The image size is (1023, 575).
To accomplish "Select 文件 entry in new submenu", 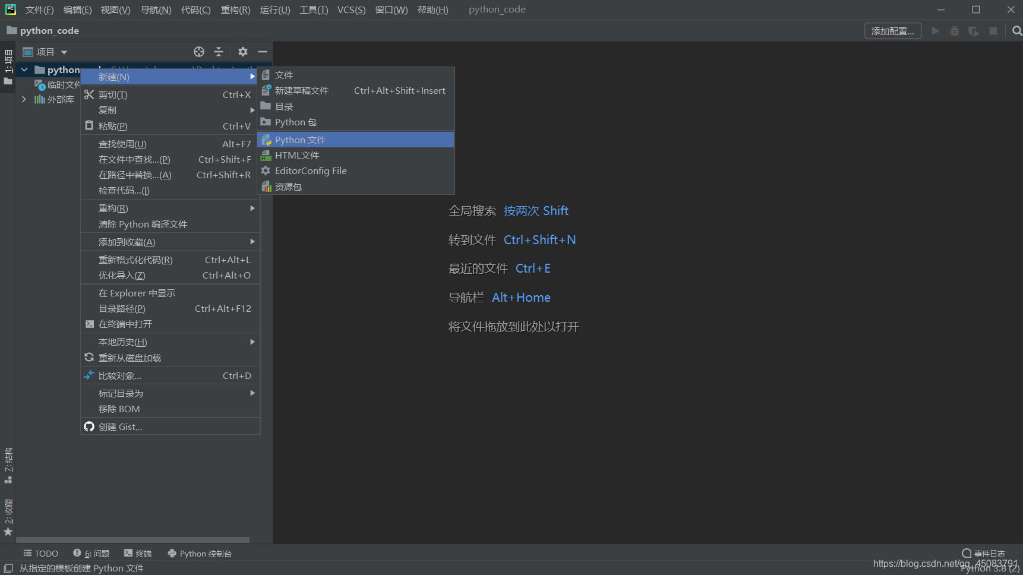I will coord(356,75).
